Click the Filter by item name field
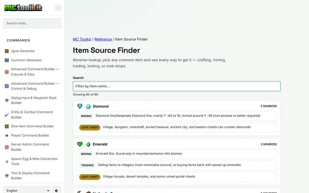This screenshot has height=193, width=309. pos(177,86)
